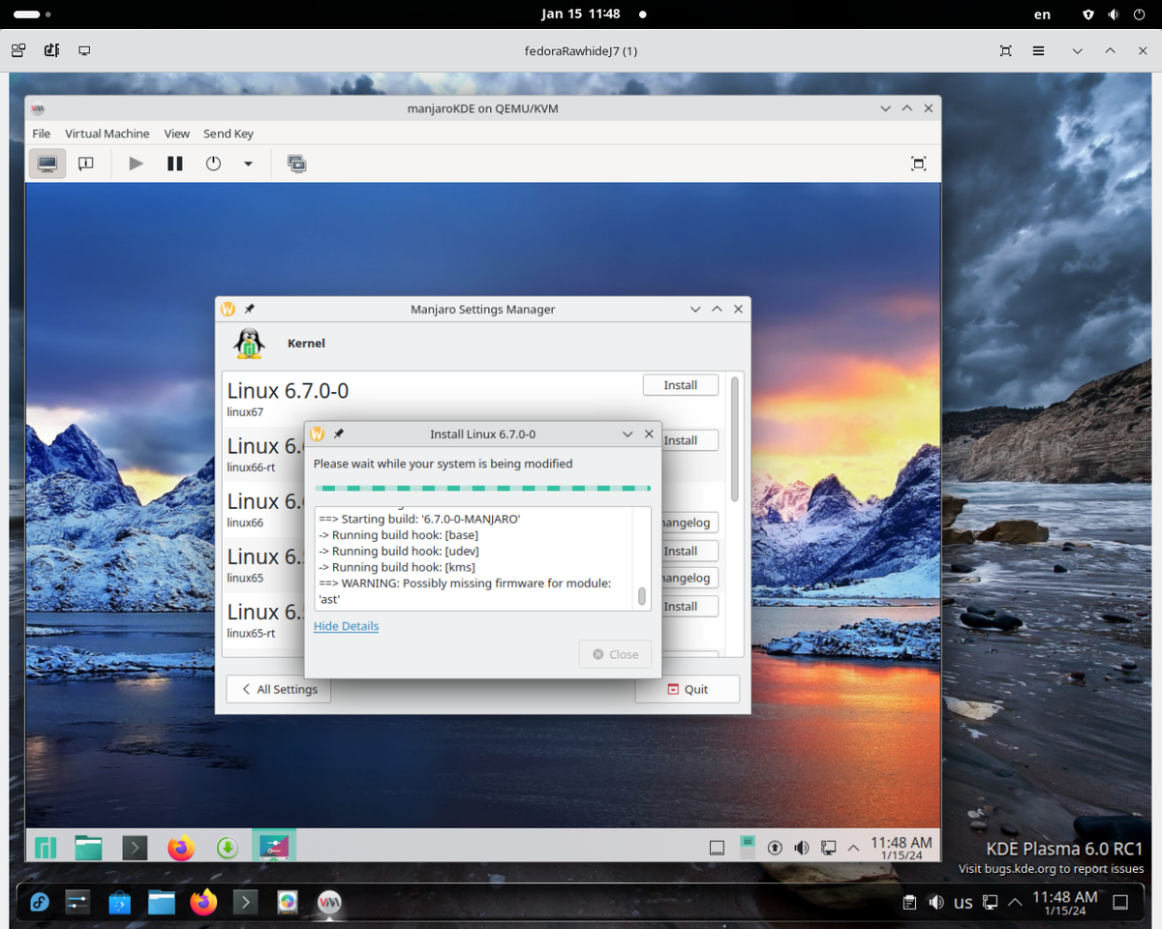Expand hidden tray icons in Manjaro guest panel
Image resolution: width=1162 pixels, height=929 pixels.
pyautogui.click(x=853, y=848)
